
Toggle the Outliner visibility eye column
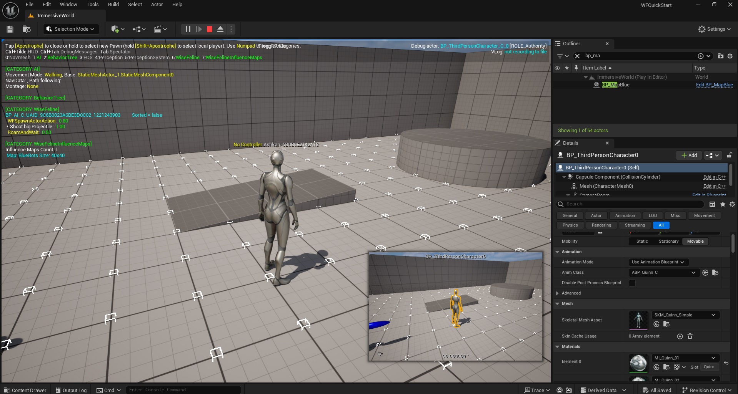coord(557,68)
